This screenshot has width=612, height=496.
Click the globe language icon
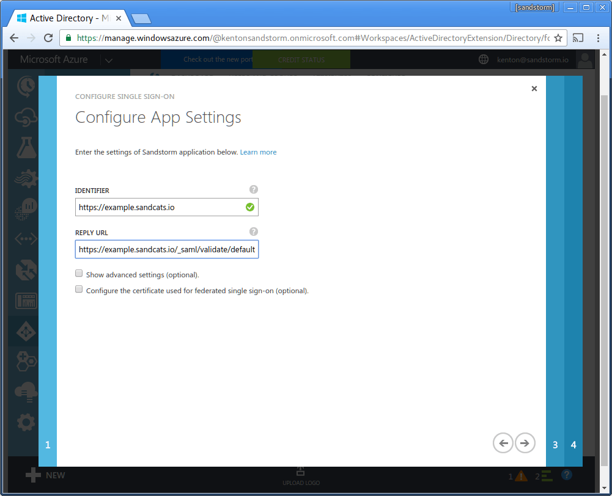click(x=484, y=59)
